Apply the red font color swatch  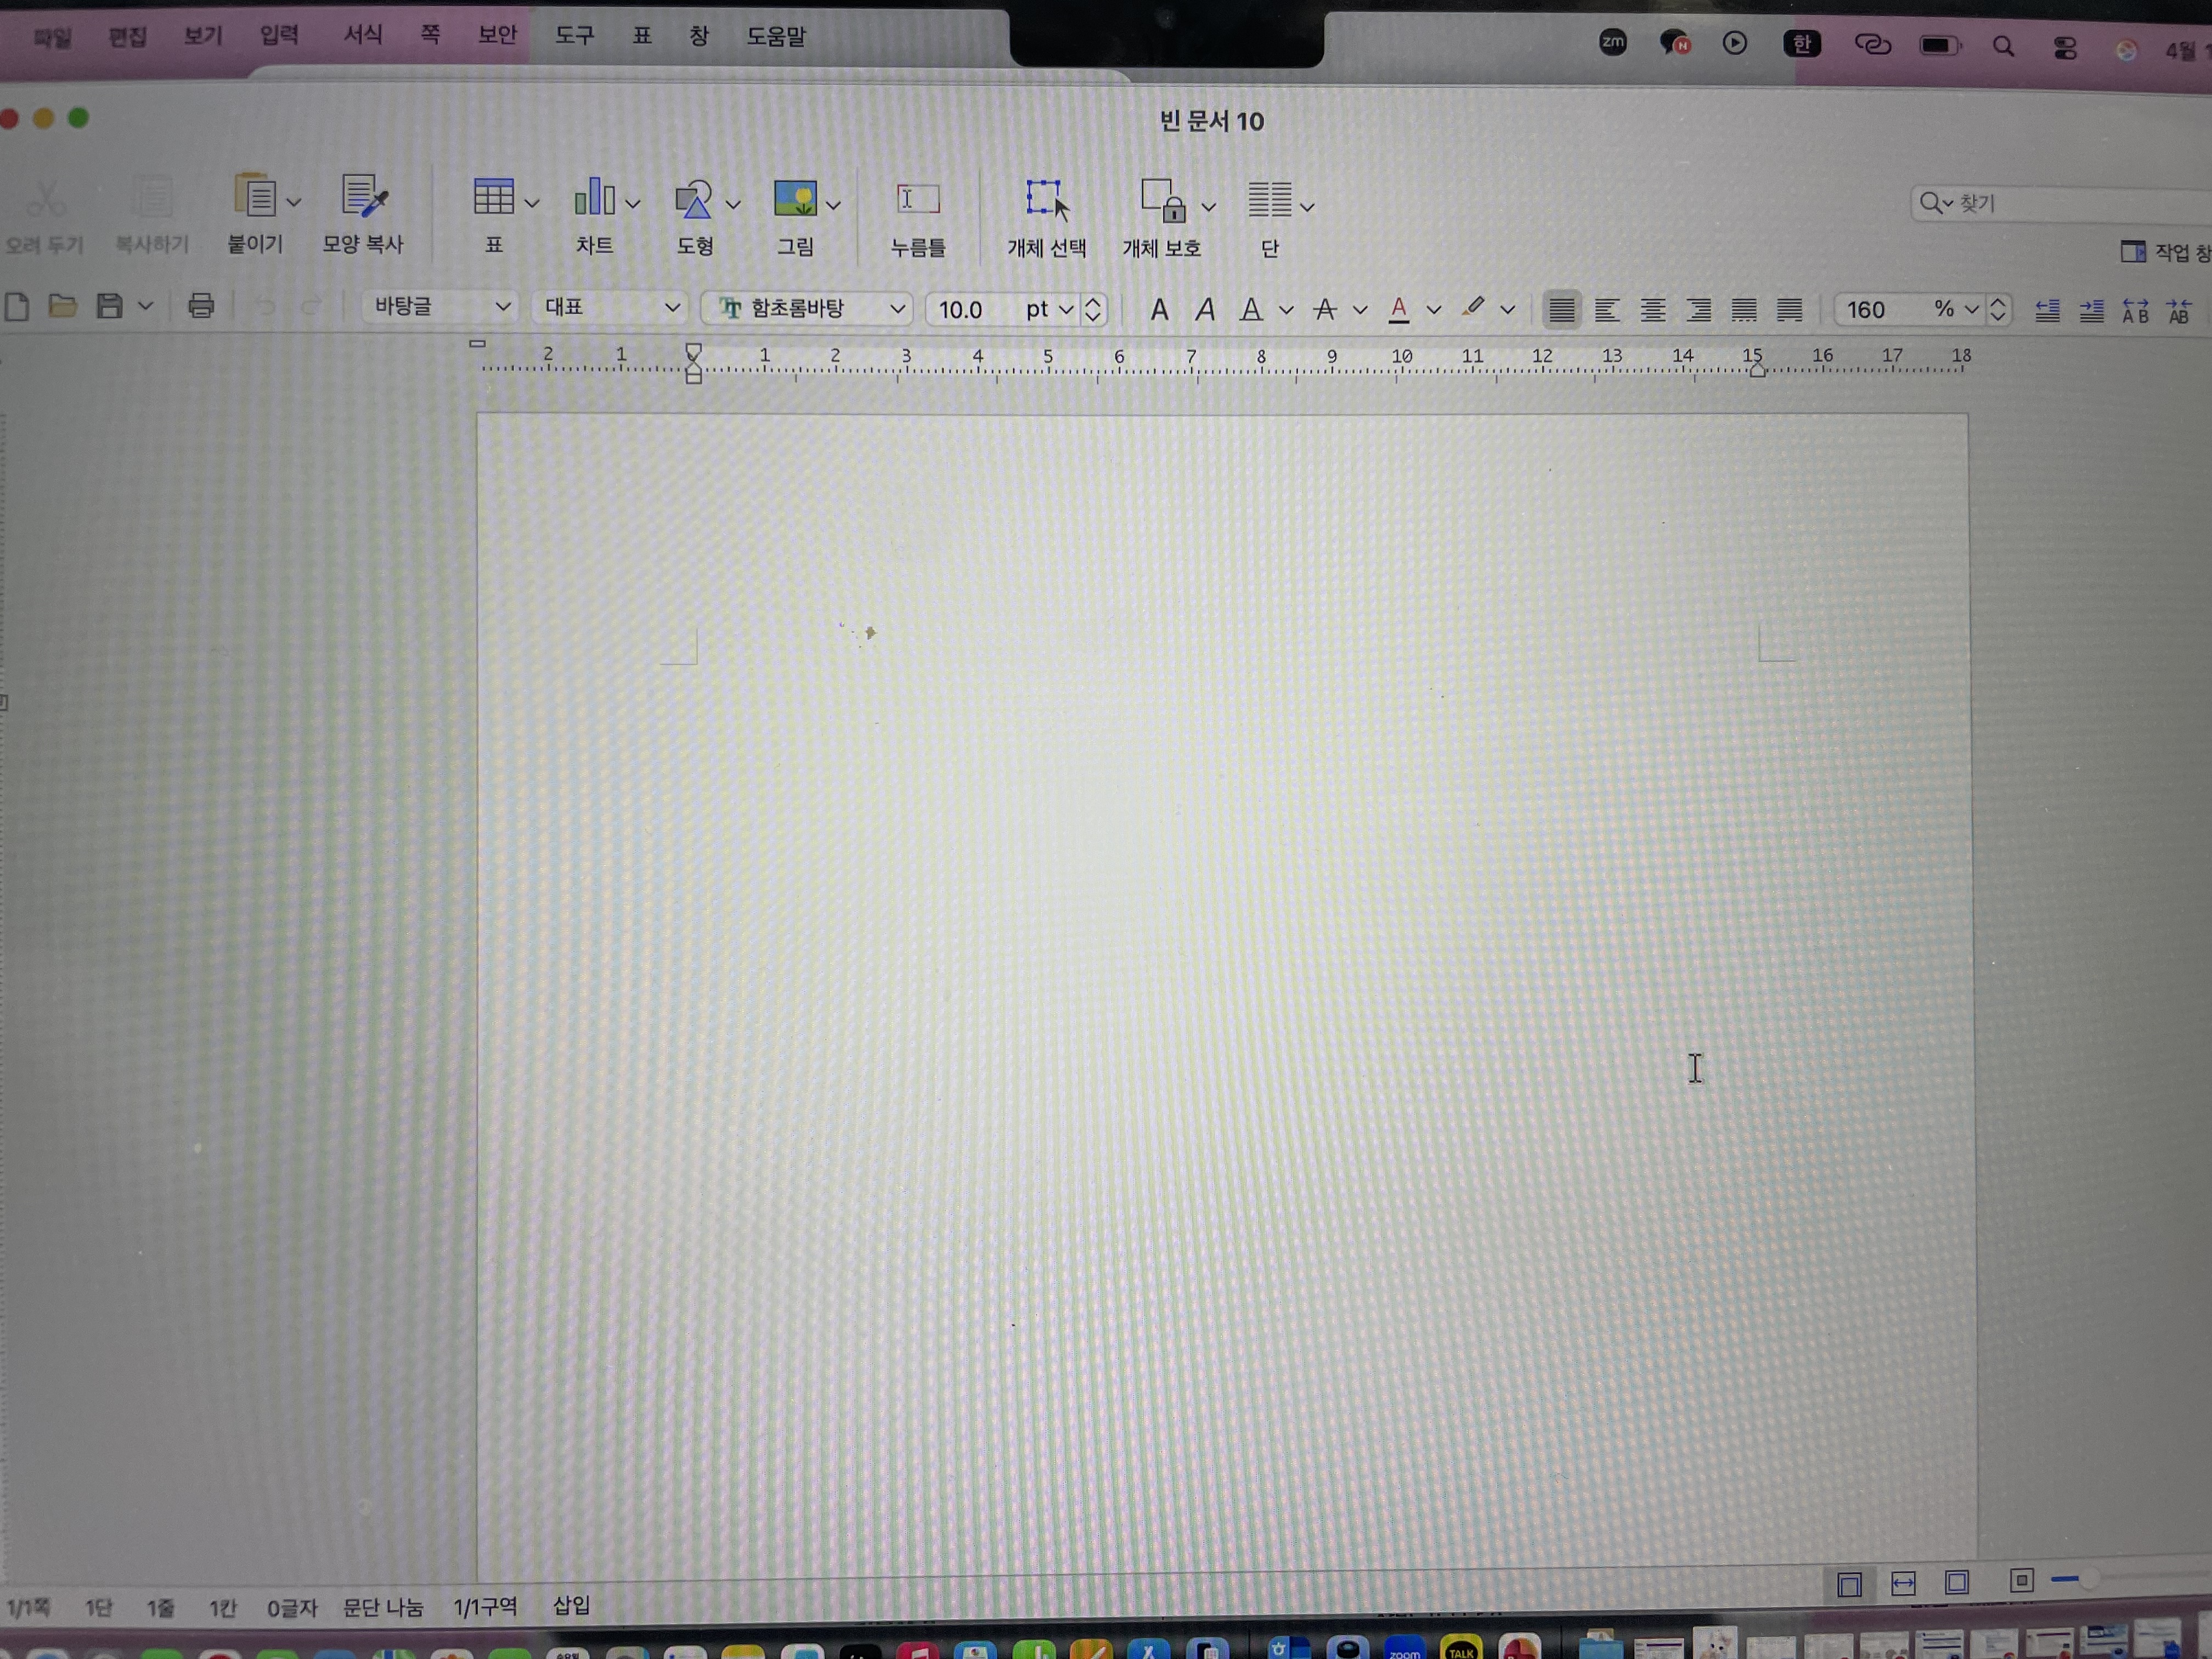click(1399, 310)
